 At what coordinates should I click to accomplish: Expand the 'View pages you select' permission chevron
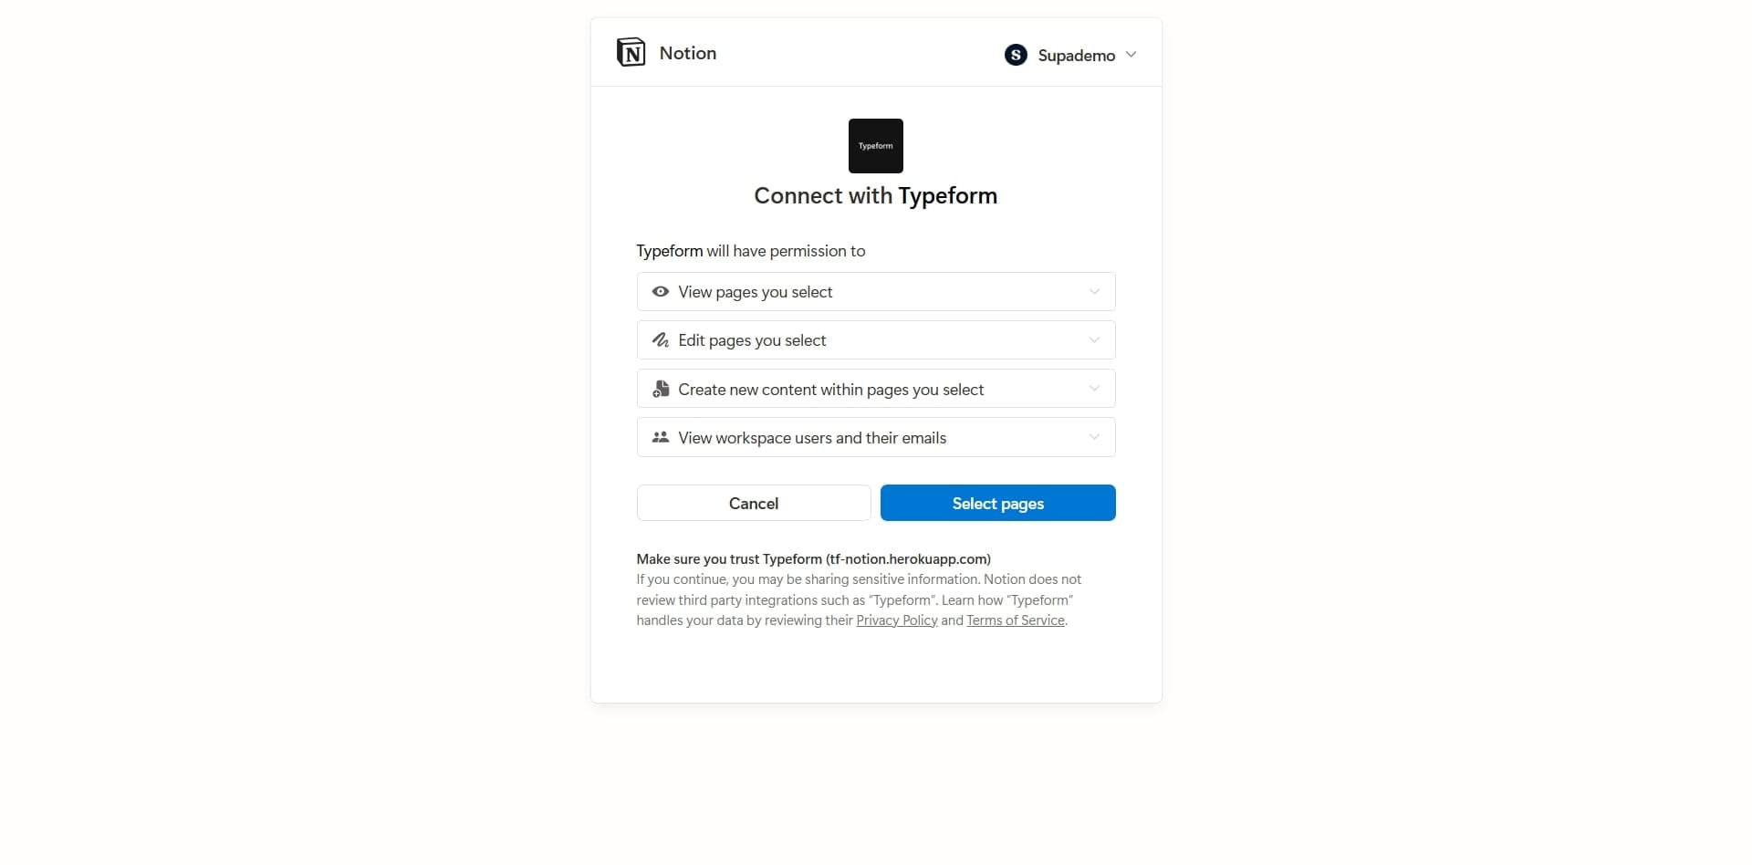1093,292
